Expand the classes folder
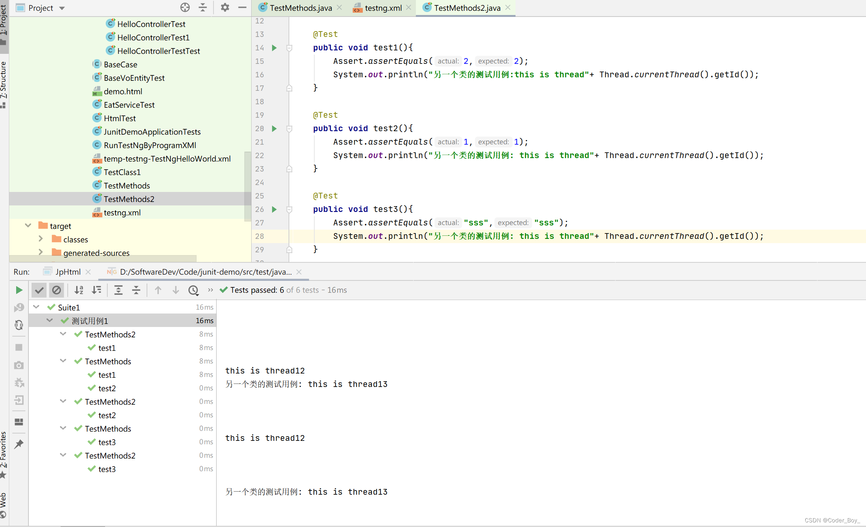866x527 pixels. [41, 239]
